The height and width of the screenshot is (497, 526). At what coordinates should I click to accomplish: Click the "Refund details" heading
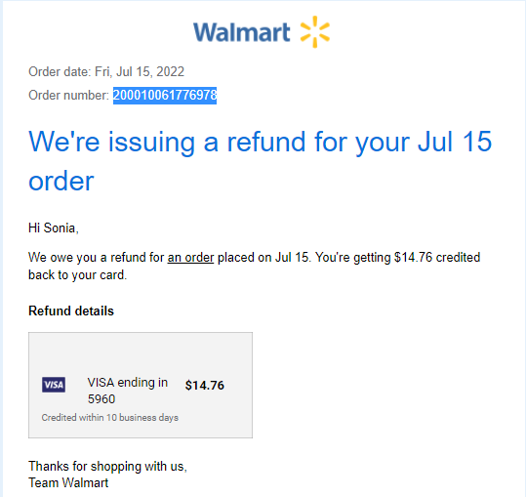click(x=71, y=311)
